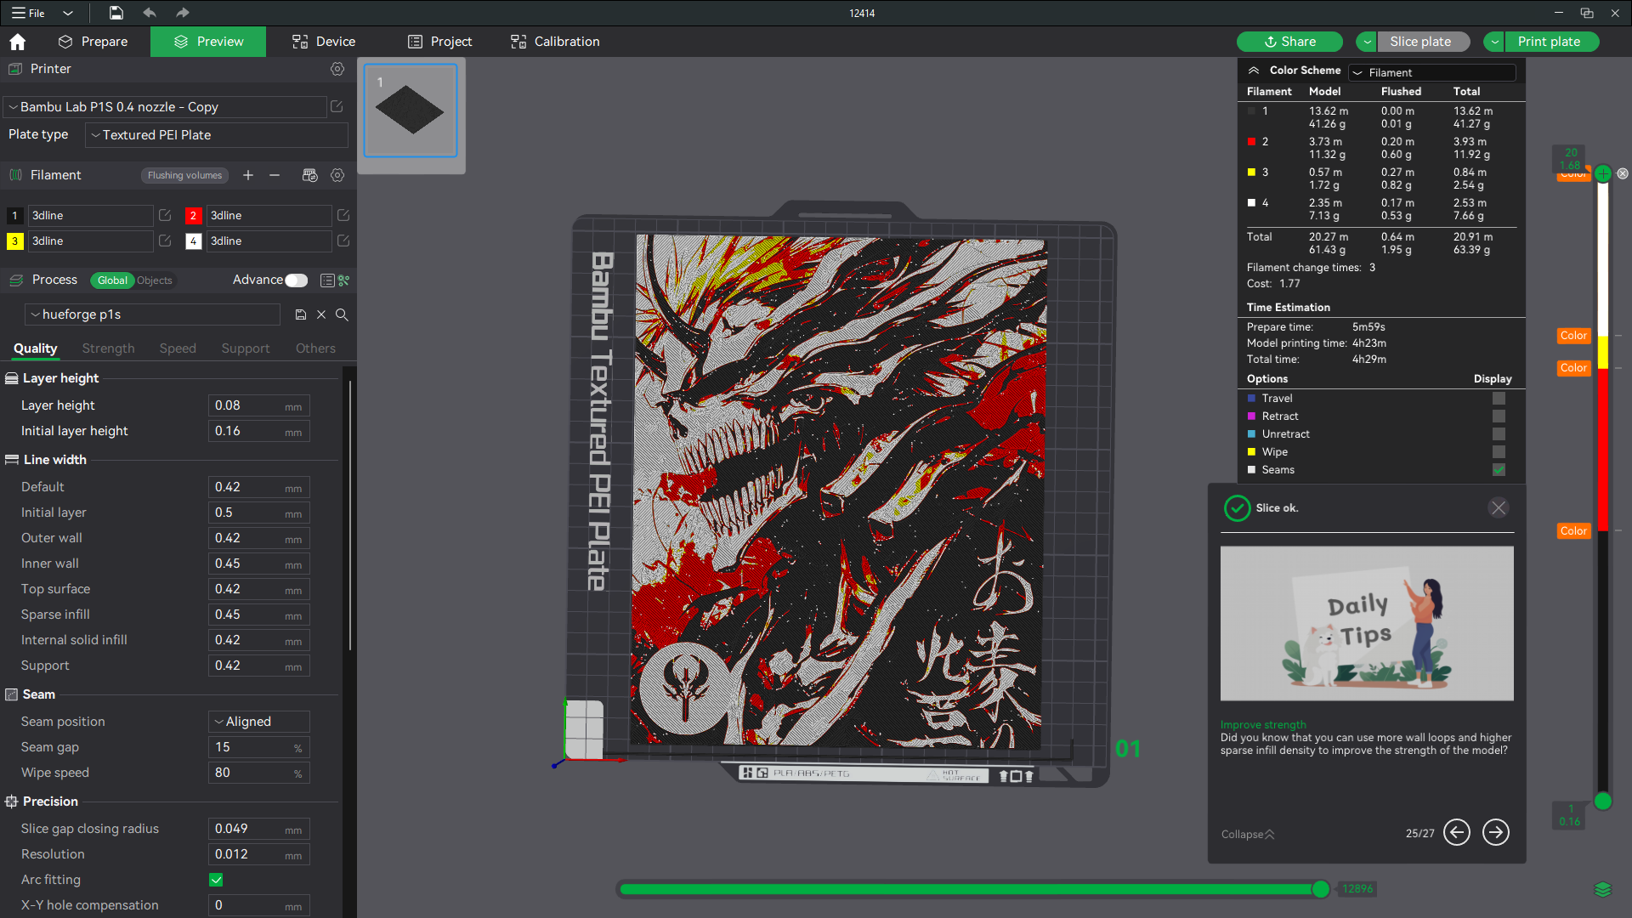Open the hueforge p1s preset dropdown
The height and width of the screenshot is (918, 1632).
[x=153, y=314]
